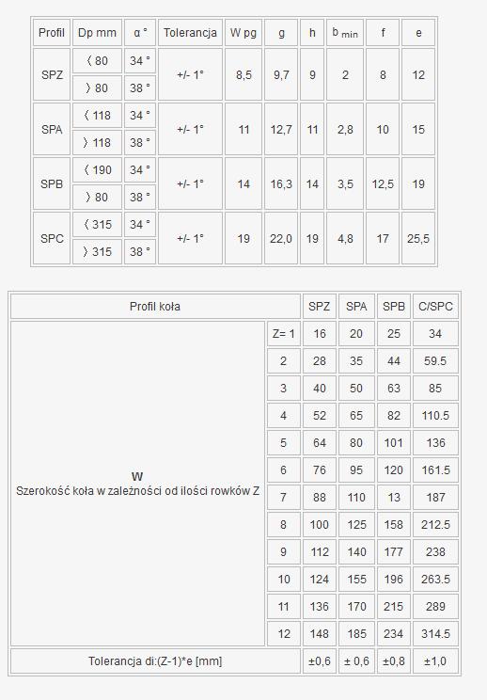
Task: Select the b min column header
Action: coord(345,33)
